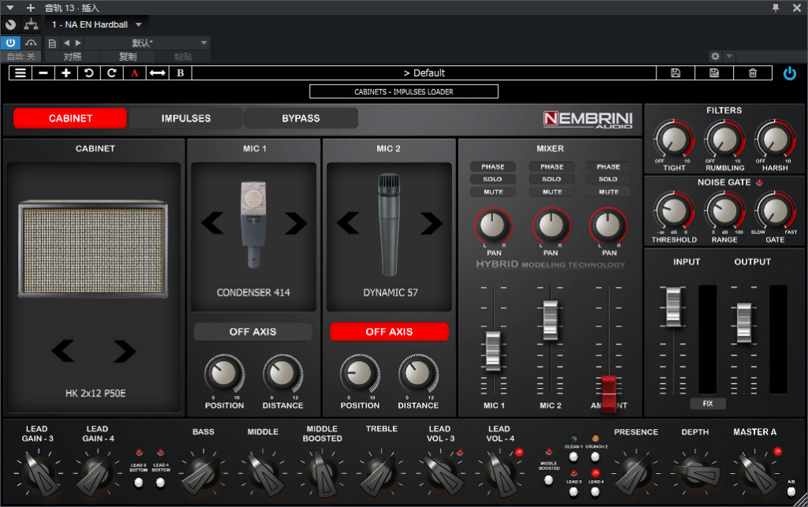
Task: Toggle the LEAD 4 BOTTOM switch
Action: click(x=160, y=483)
